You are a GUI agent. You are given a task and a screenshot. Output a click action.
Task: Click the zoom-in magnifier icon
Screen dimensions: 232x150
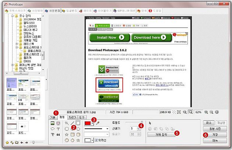click(206, 112)
